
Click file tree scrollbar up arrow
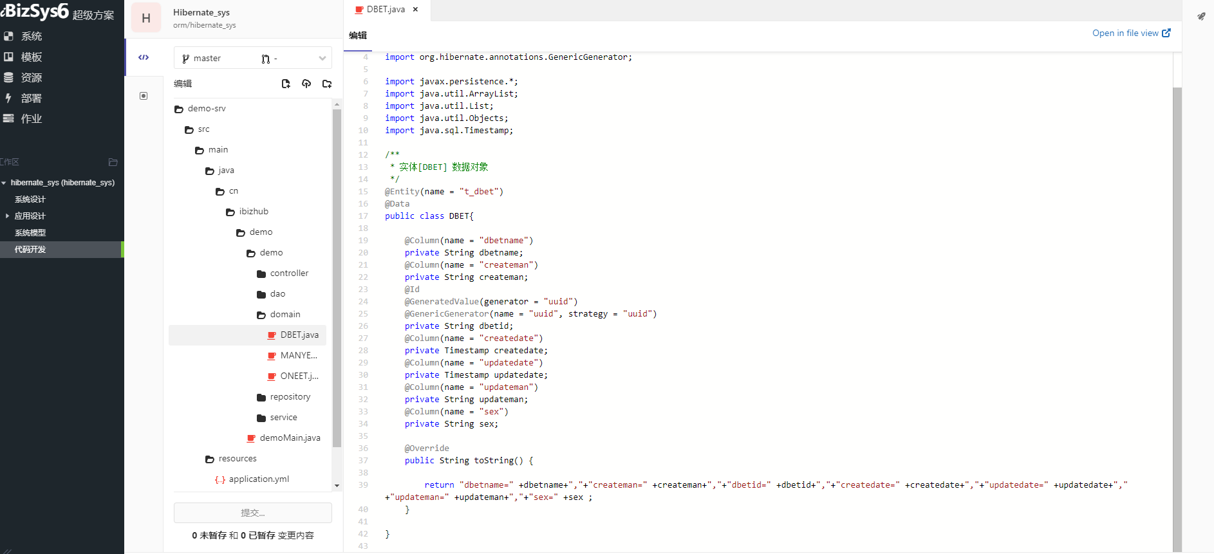[x=337, y=104]
